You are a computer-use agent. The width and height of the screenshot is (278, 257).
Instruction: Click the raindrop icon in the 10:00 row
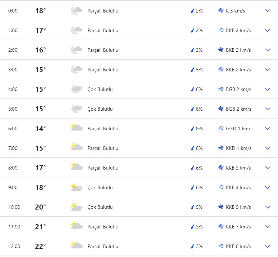(192, 207)
